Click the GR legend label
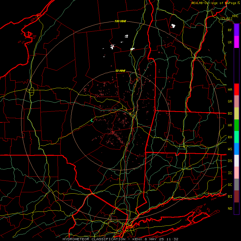Image resolution: width=241 pixels, height=241 pixels. click(230, 101)
